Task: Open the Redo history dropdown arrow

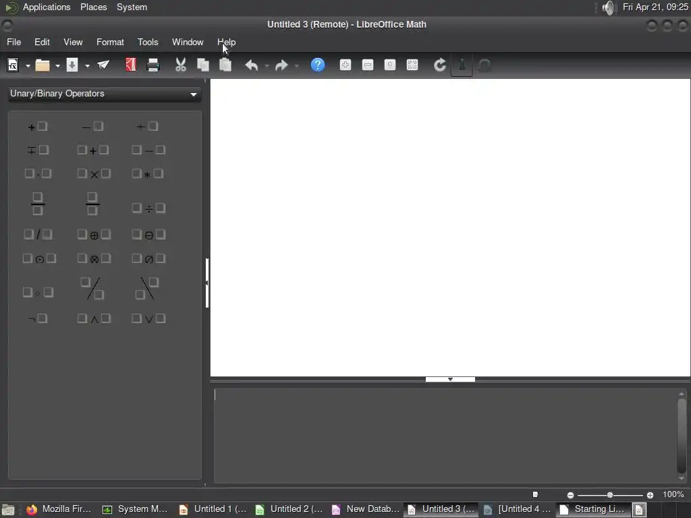Action: [297, 65]
